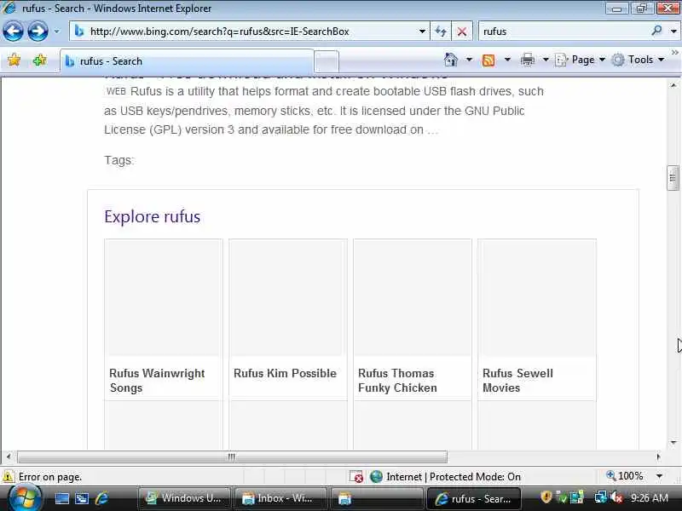682x511 pixels.
Task: Open search provider options dropdown
Action: (x=673, y=32)
